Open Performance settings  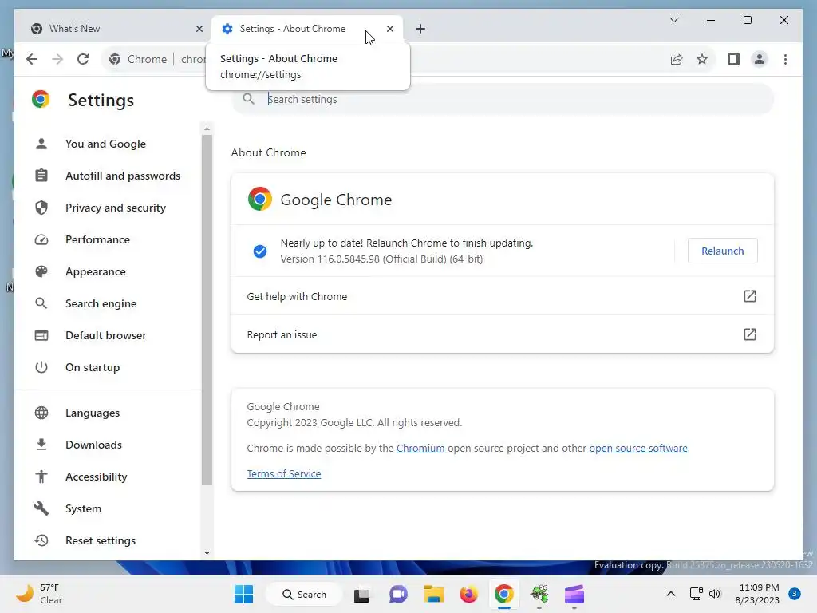[97, 239]
